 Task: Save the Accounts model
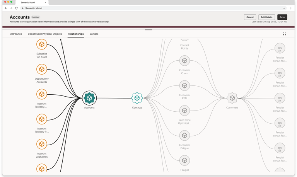tap(282, 17)
